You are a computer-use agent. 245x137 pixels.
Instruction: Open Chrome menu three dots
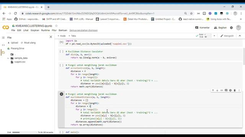click(241, 14)
